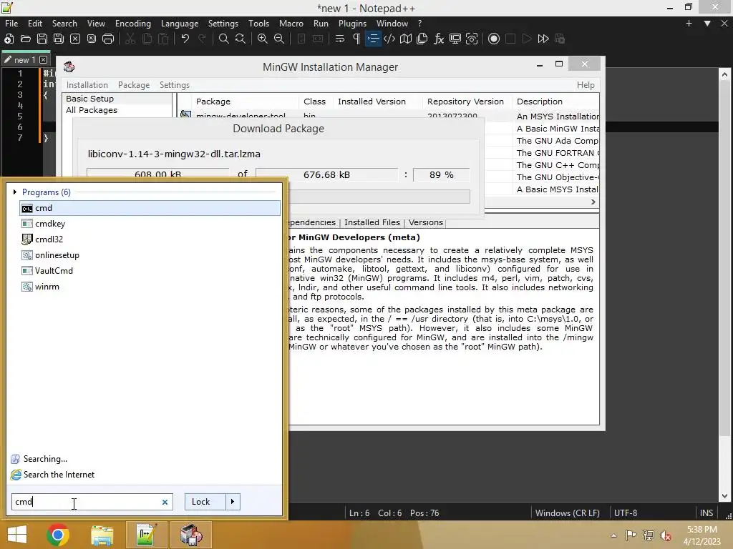The width and height of the screenshot is (733, 549).
Task: Open the Encoding menu
Action: 132,24
